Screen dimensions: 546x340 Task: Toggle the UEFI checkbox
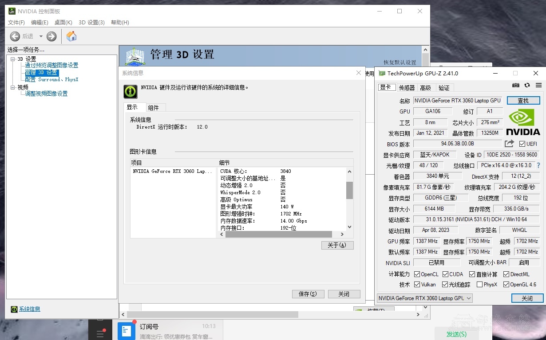tap(522, 144)
